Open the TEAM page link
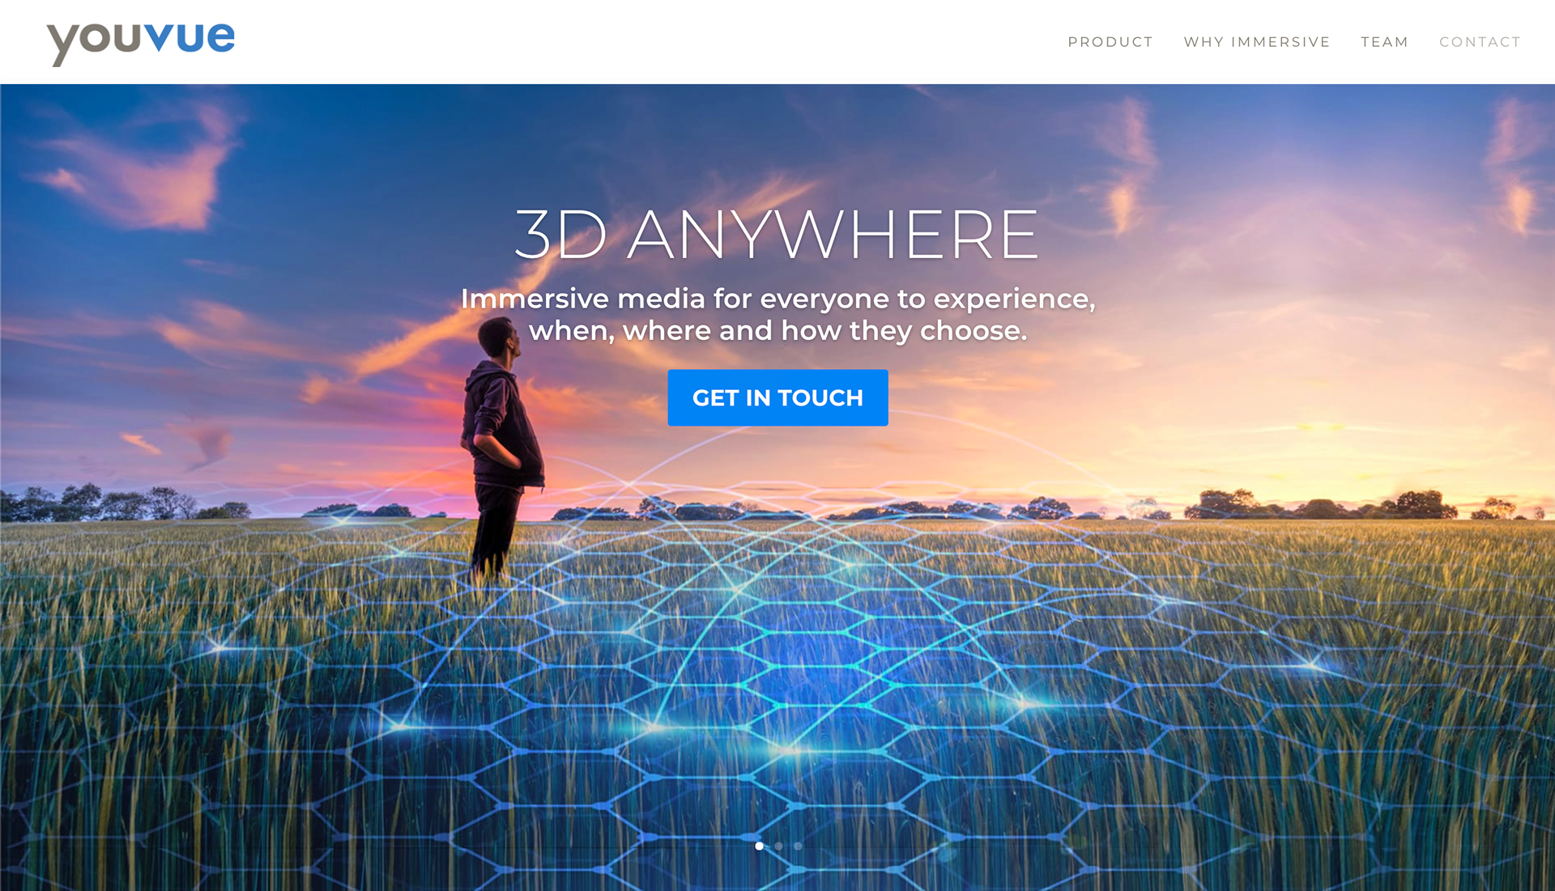The height and width of the screenshot is (891, 1555). pyautogui.click(x=1384, y=42)
